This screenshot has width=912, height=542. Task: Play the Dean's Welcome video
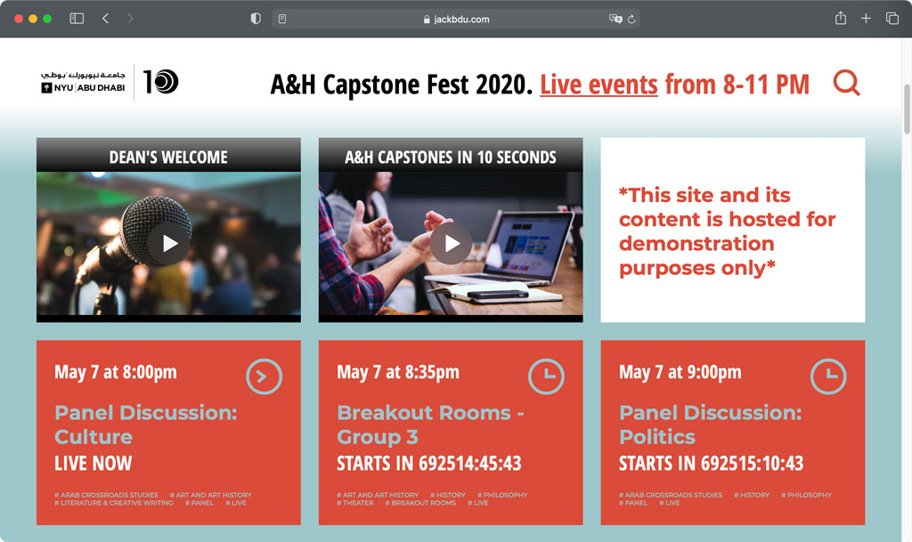(x=168, y=243)
